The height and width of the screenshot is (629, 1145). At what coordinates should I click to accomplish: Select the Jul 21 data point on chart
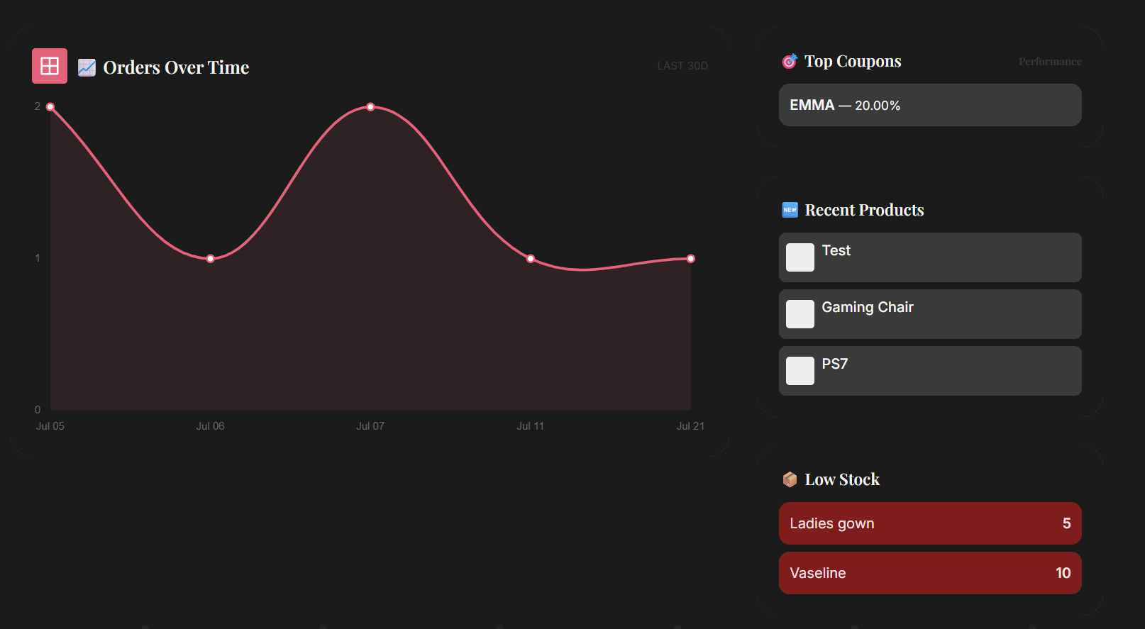pos(690,259)
